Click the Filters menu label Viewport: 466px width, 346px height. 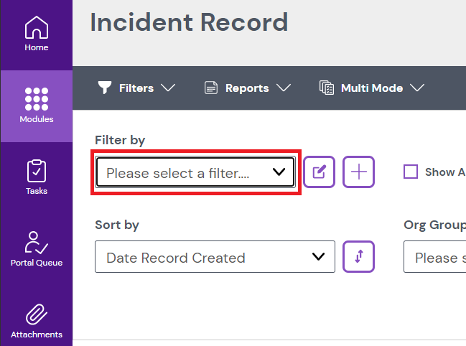(136, 88)
